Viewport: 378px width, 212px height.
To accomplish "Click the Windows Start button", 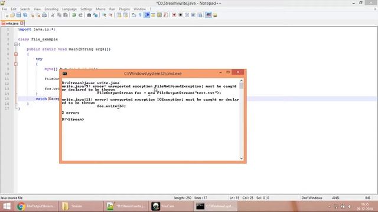I will [x=6, y=206].
